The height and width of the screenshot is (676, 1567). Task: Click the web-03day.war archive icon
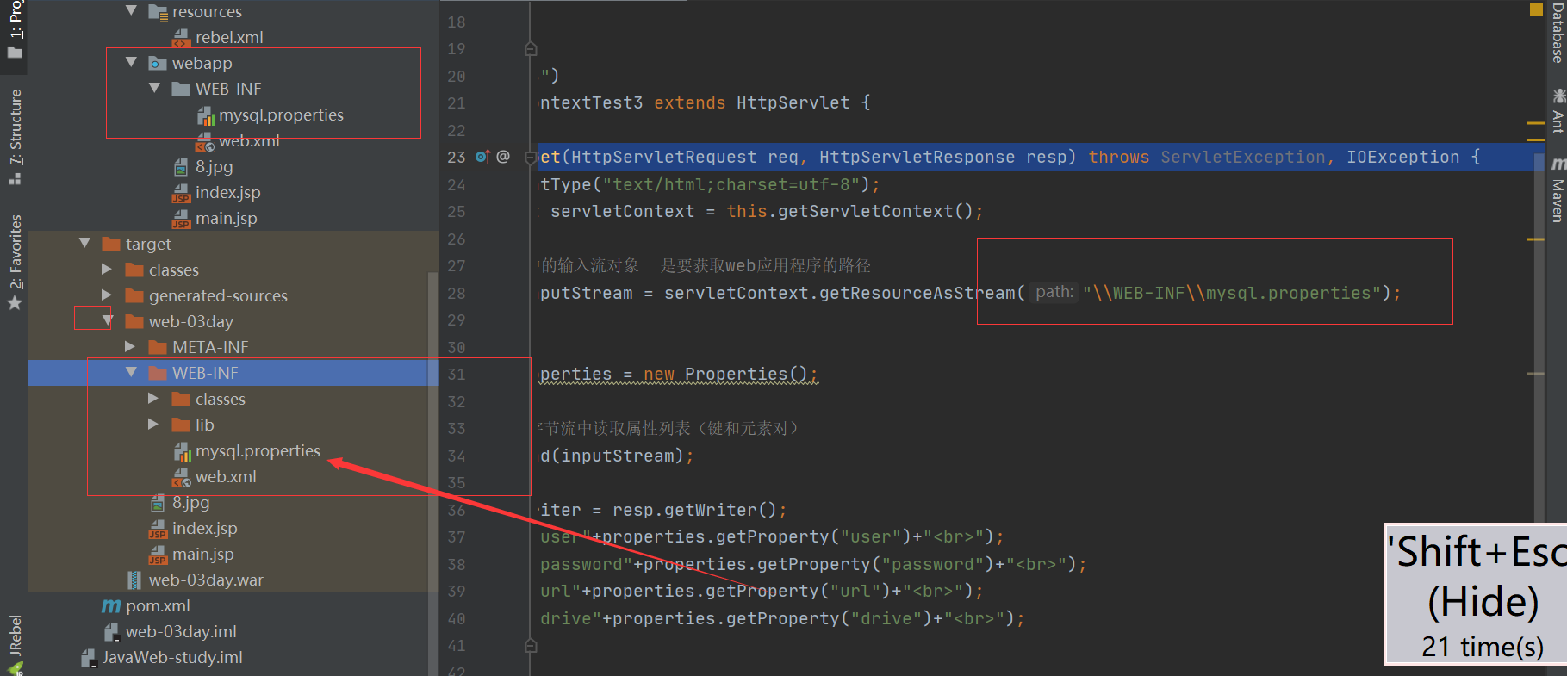tap(134, 580)
